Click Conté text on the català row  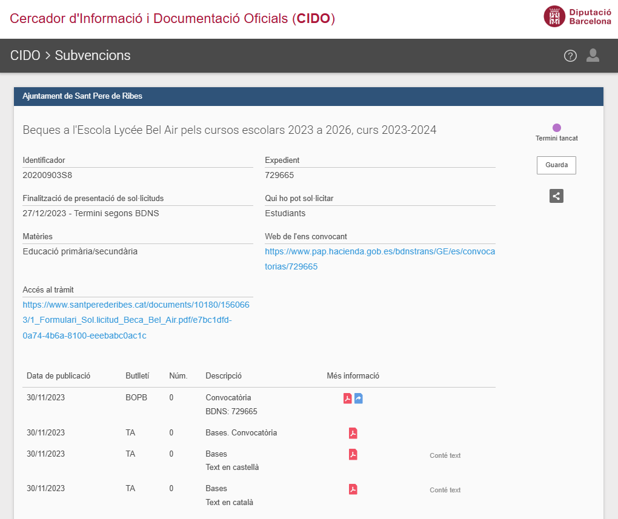445,490
